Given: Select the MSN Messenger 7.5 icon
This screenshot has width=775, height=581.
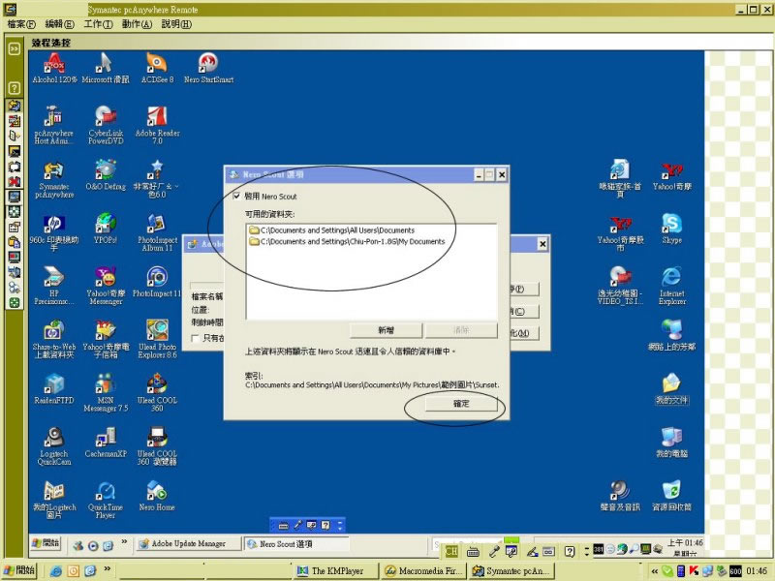Looking at the screenshot, I should tap(106, 392).
